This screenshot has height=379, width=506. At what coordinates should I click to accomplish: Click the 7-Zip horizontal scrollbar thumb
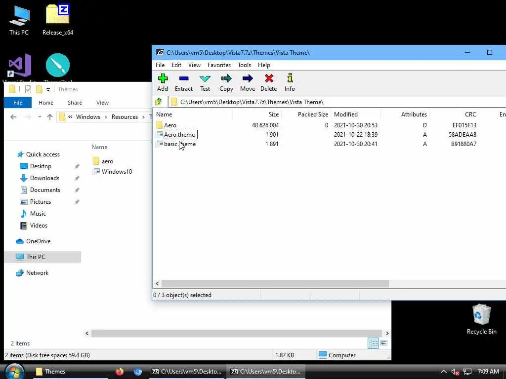tap(275, 284)
